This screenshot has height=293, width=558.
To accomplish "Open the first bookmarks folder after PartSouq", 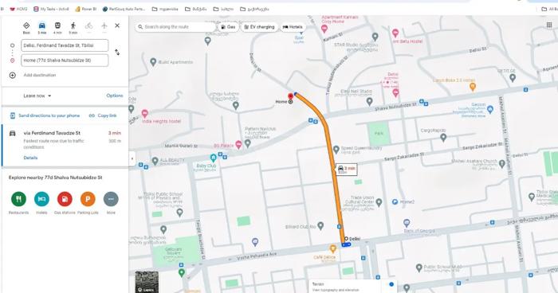I will pos(165,9).
